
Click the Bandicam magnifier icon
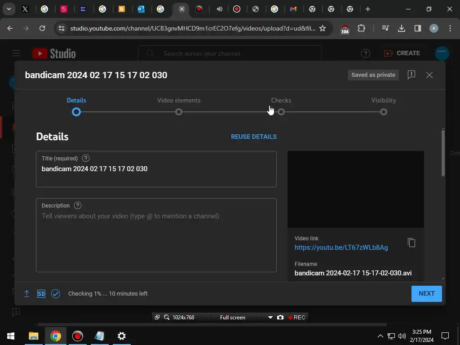167,317
